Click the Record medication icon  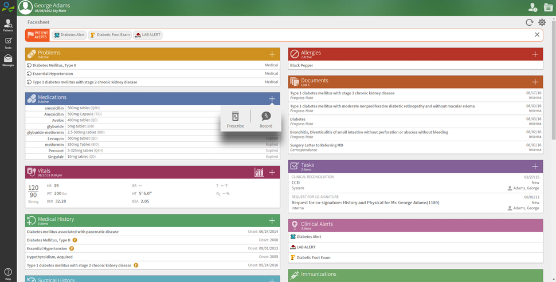point(266,118)
